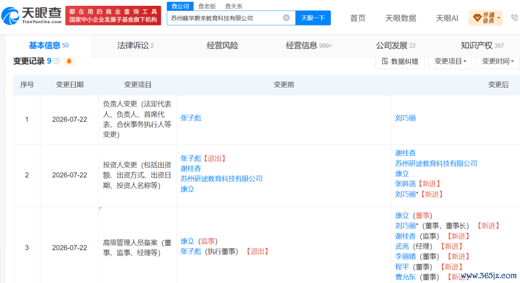Open the 法律诉讼 tab

pos(135,45)
